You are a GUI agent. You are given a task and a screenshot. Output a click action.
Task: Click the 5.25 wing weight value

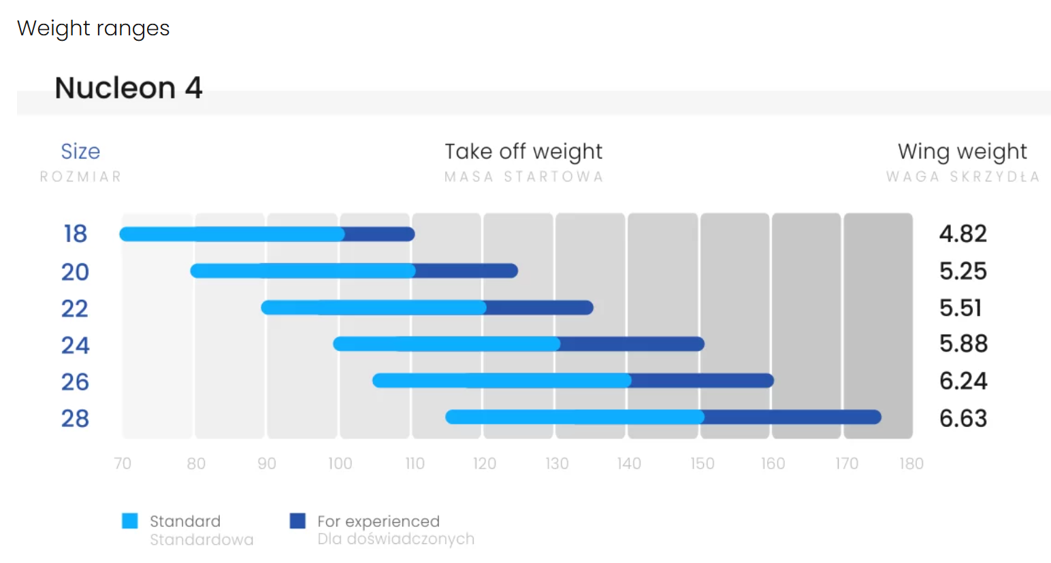tap(963, 271)
